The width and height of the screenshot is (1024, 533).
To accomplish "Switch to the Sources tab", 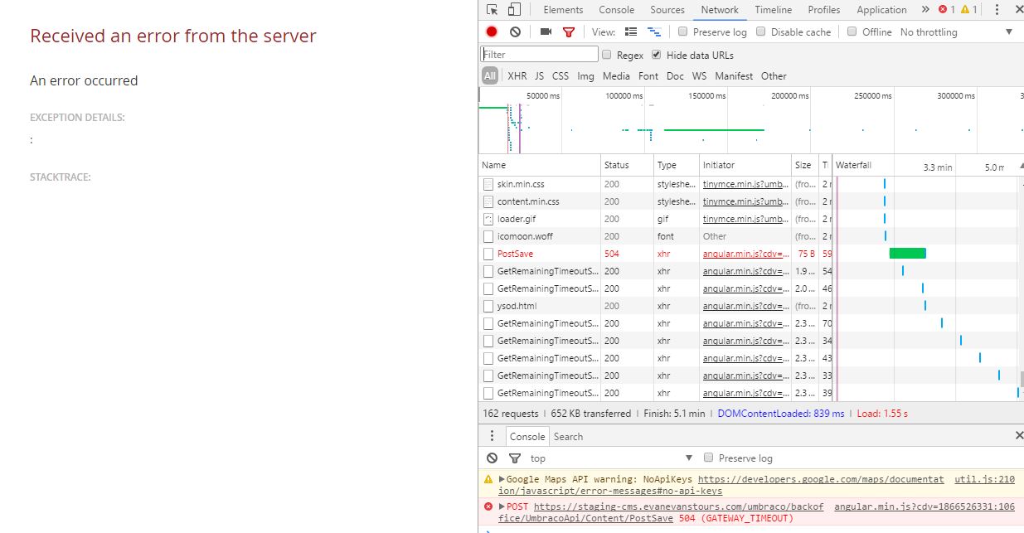I will 667,10.
